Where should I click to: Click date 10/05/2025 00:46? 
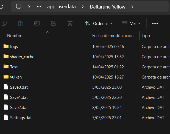click(x=108, y=47)
